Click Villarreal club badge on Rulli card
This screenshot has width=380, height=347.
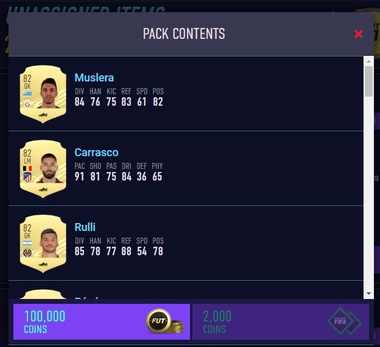point(27,253)
